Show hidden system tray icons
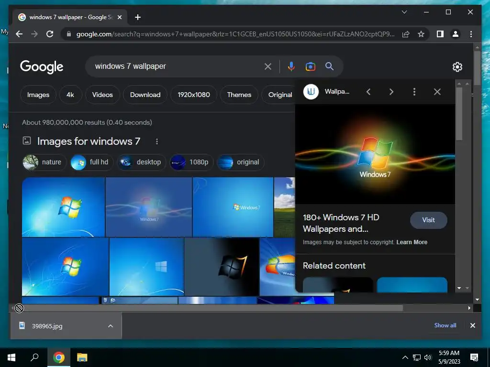The height and width of the screenshot is (367, 490). point(405,357)
